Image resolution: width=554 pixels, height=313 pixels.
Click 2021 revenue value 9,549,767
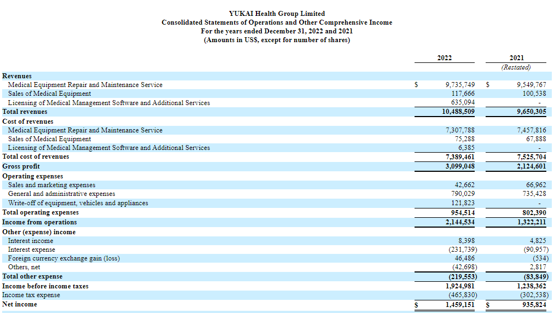(531, 85)
